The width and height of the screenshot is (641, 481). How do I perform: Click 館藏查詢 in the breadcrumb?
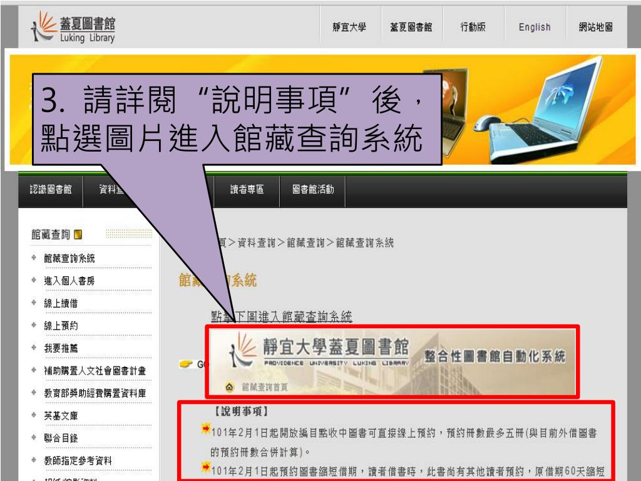click(x=305, y=243)
